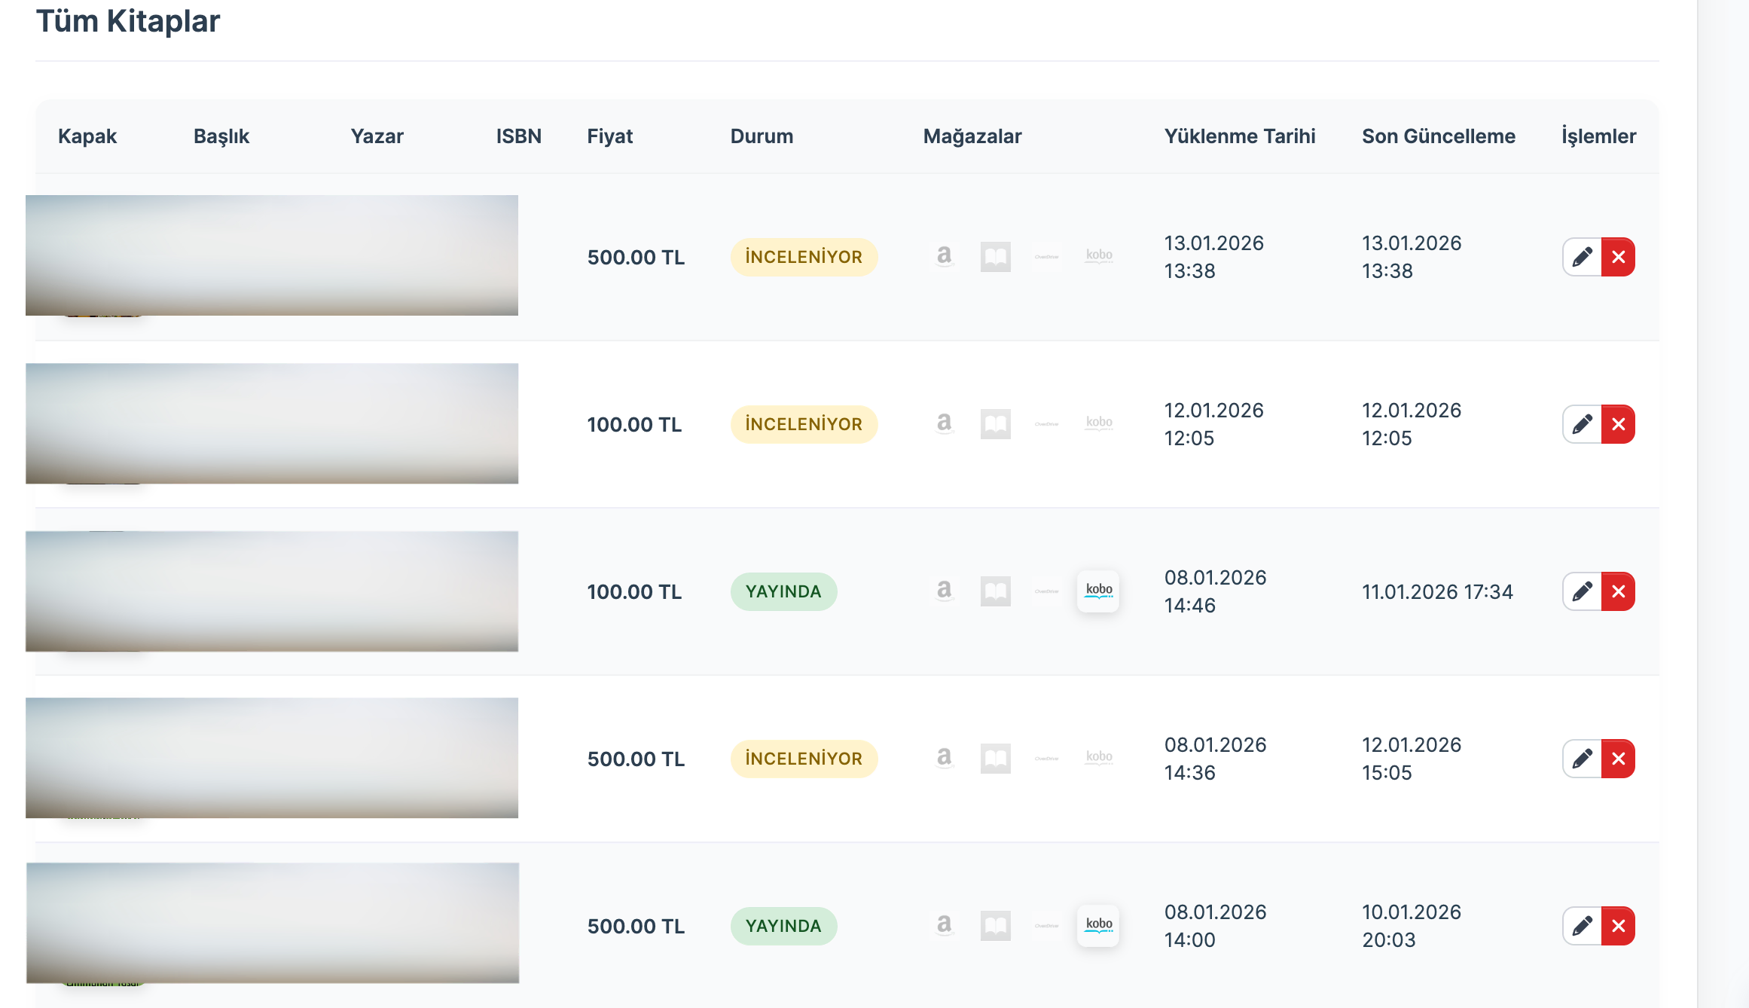Click Amazon icon in 13.01.2026 13:38 row
Image resolution: width=1749 pixels, height=1008 pixels.
tap(944, 256)
